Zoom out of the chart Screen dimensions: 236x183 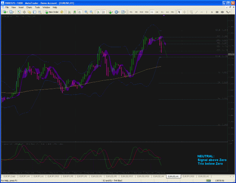pyautogui.click(x=91, y=12)
